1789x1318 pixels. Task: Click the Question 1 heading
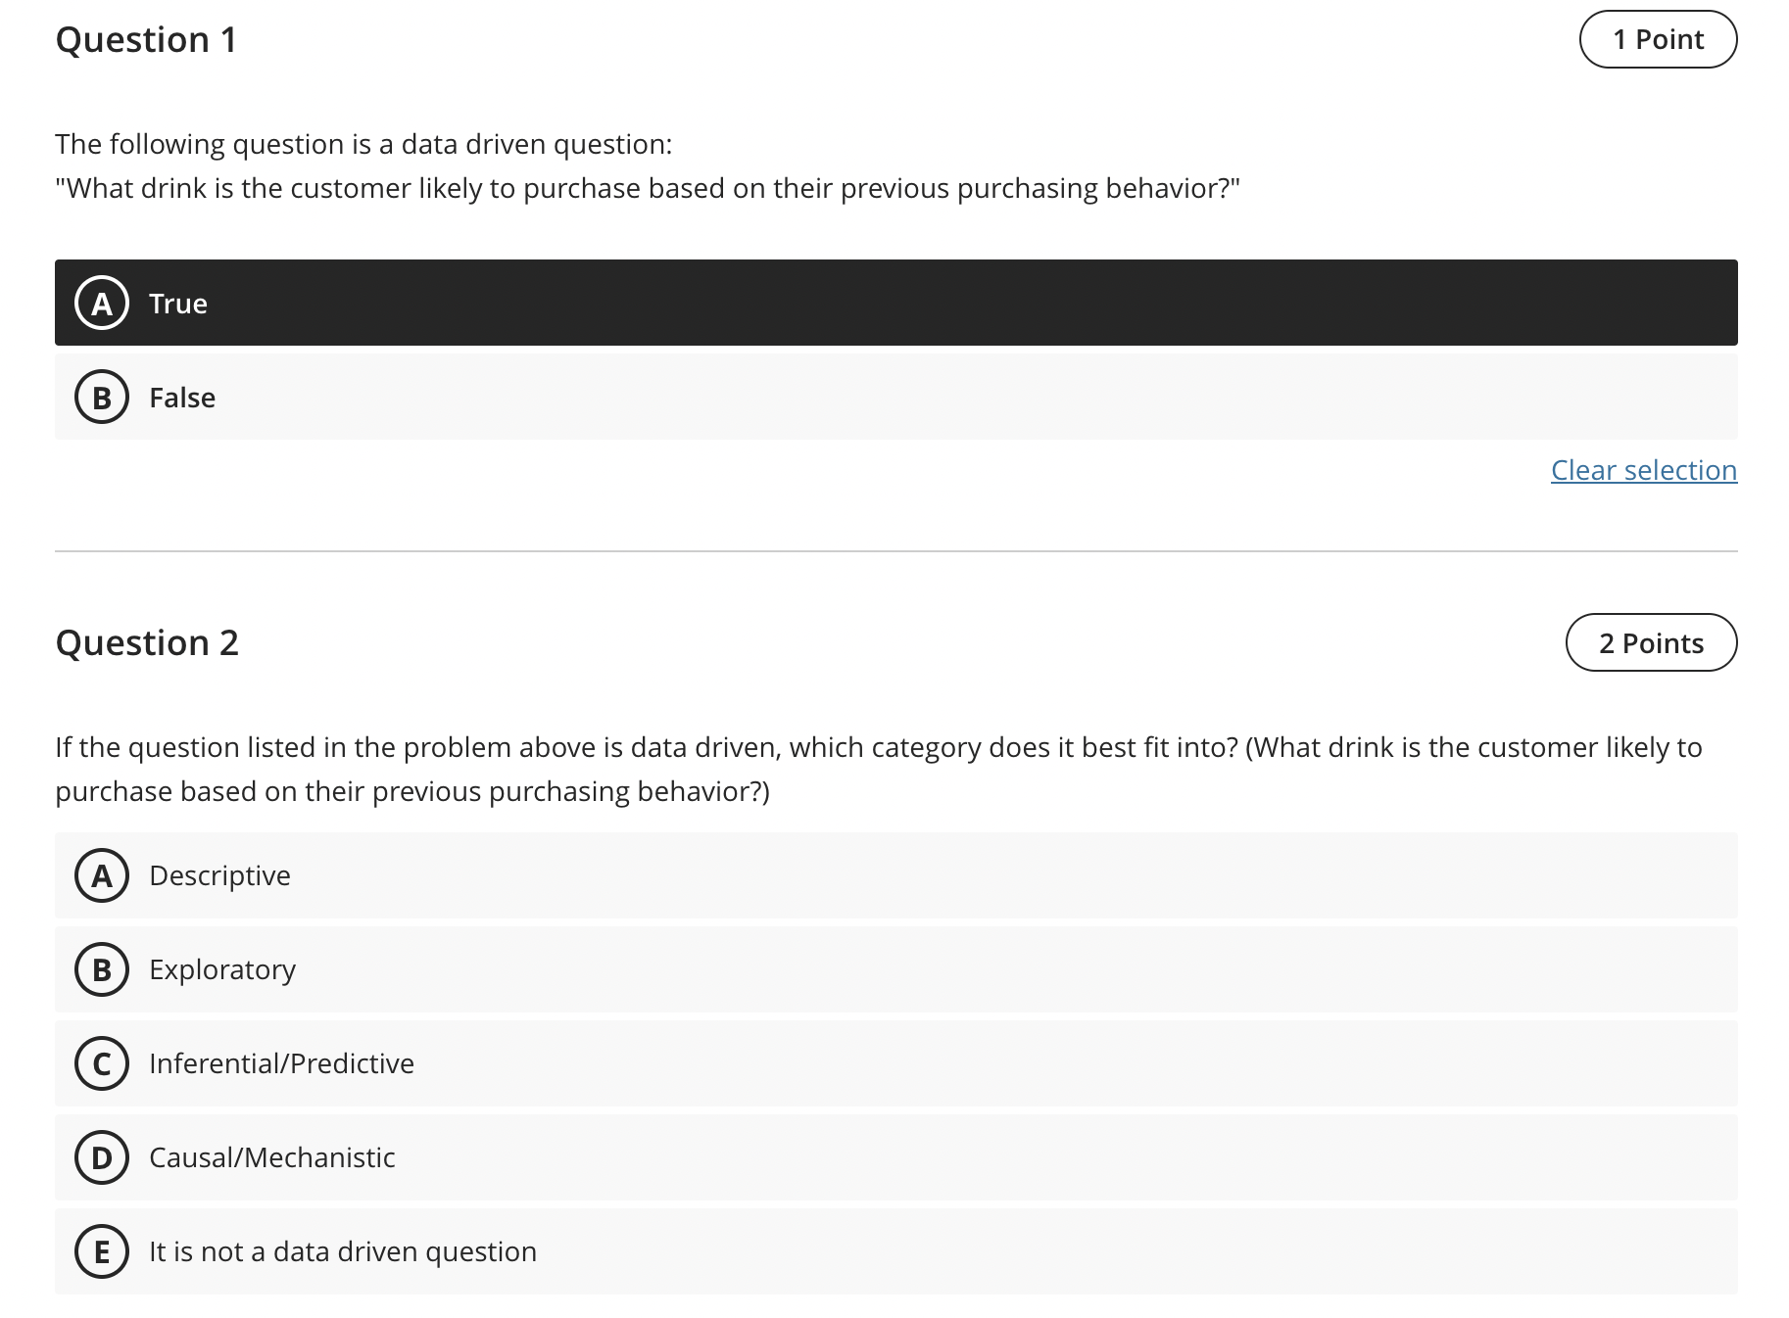(x=145, y=39)
